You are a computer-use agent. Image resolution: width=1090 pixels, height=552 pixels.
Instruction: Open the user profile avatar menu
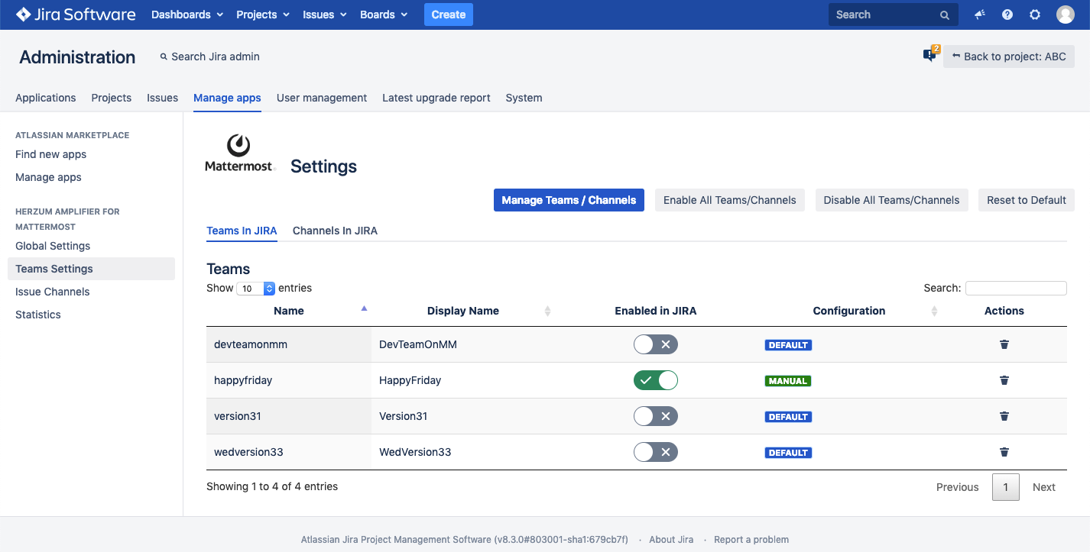coord(1065,15)
